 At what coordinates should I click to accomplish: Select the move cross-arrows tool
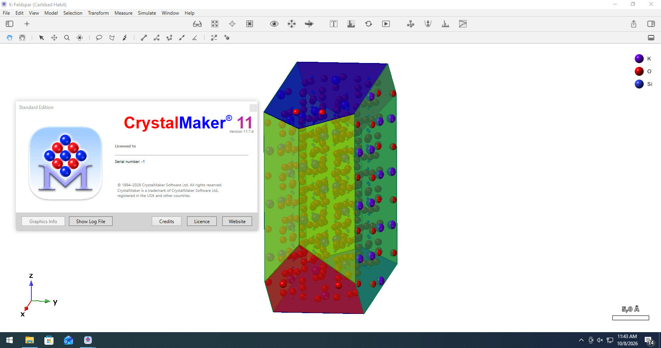pyautogui.click(x=54, y=38)
